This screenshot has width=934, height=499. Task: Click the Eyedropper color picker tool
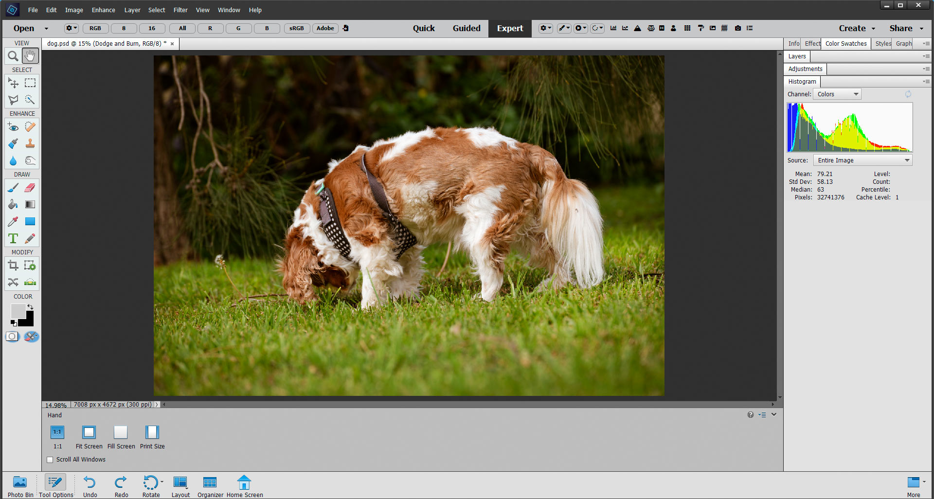coord(13,222)
